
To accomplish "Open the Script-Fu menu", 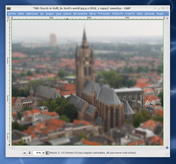I will pos(130,14).
